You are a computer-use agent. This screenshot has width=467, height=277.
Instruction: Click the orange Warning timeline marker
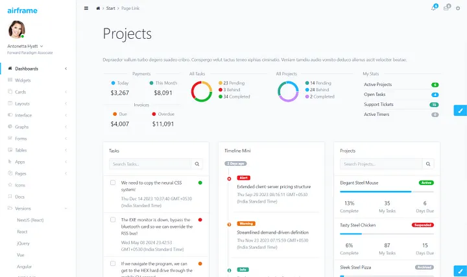[229, 225]
